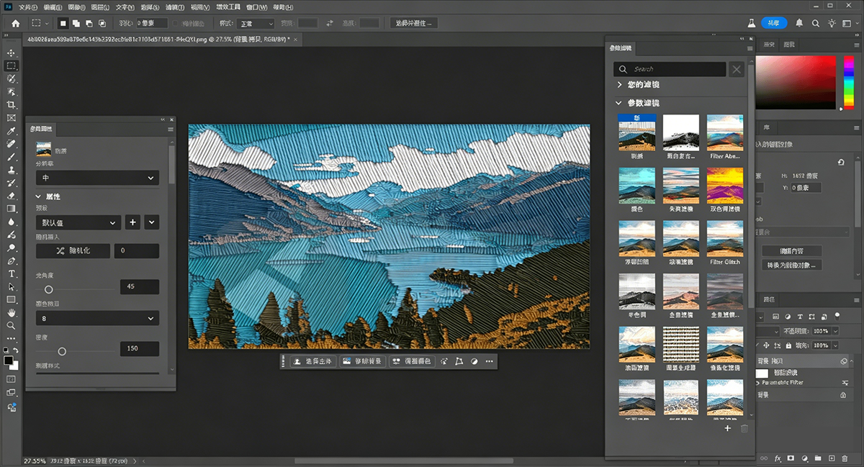Toggle the layer filter switch in Layers panel
864x467 pixels.
point(837,315)
